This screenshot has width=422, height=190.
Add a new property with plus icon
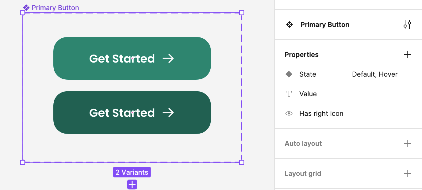[407, 55]
